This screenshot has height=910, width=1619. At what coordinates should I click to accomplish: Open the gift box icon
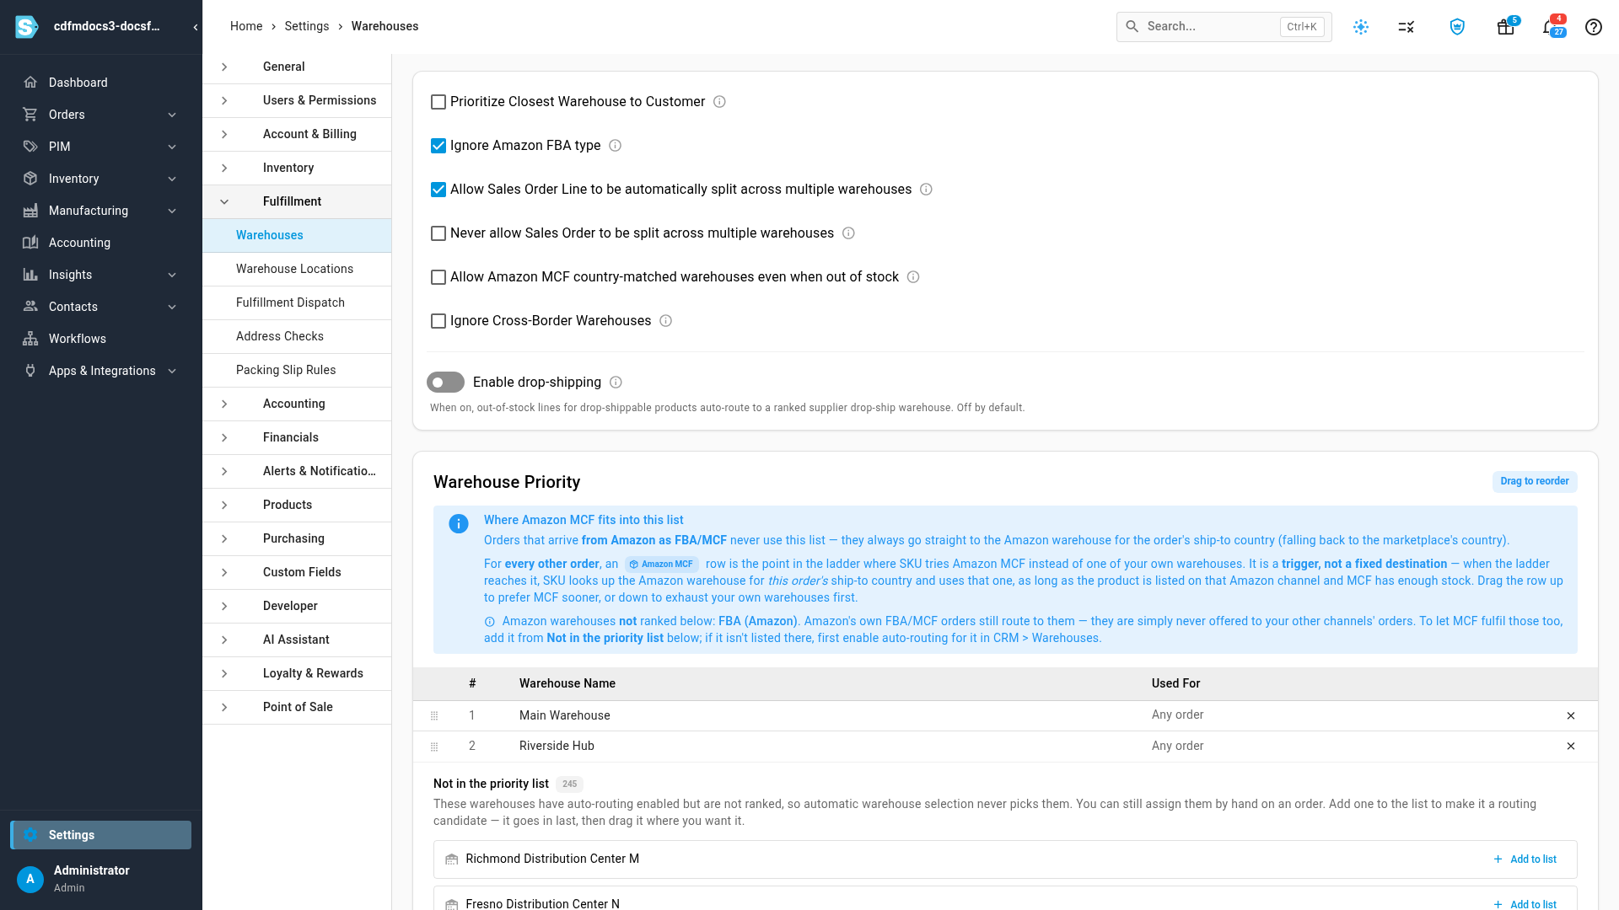click(1506, 27)
